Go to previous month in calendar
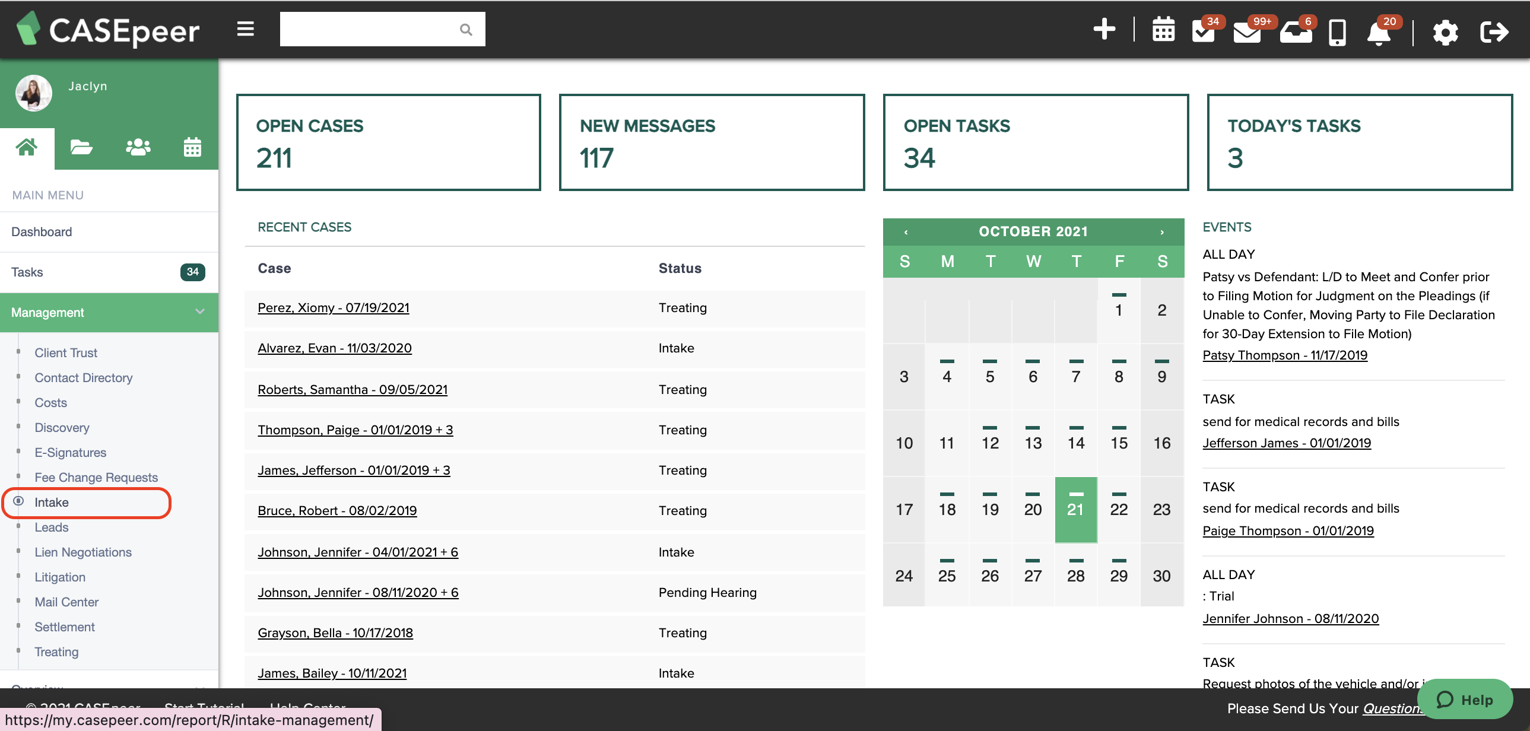 point(906,232)
